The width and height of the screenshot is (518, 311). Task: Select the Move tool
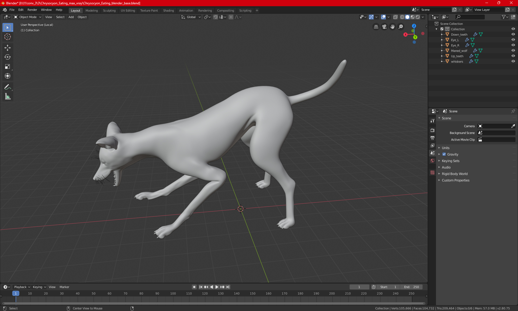click(8, 48)
